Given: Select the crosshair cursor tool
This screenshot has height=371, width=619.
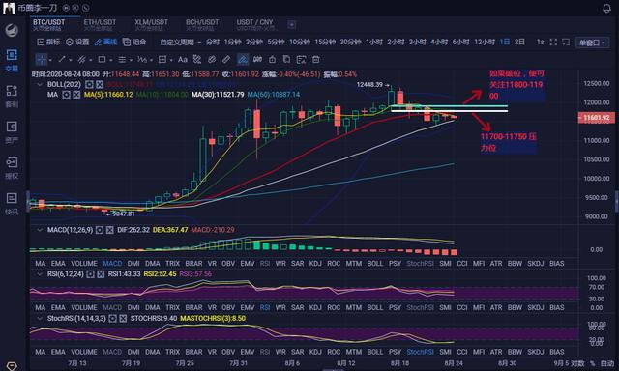Looking at the screenshot, I should point(41,60).
